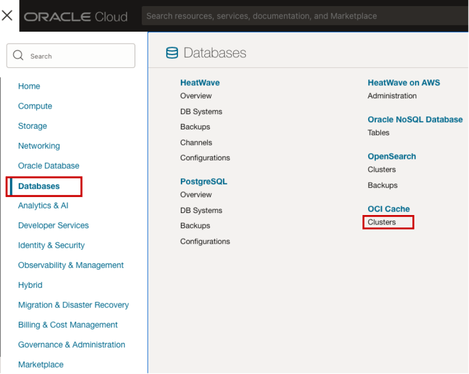Image resolution: width=469 pixels, height=374 pixels.
Task: Open the Hybrid menu category
Action: click(x=30, y=285)
